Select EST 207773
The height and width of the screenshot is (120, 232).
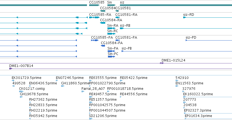(x=185, y=102)
